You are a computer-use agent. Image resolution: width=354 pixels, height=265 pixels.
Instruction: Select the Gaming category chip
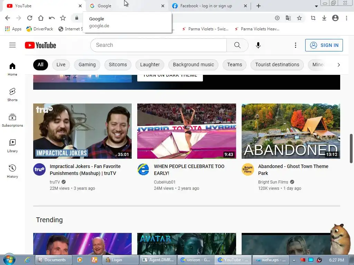pos(87,65)
